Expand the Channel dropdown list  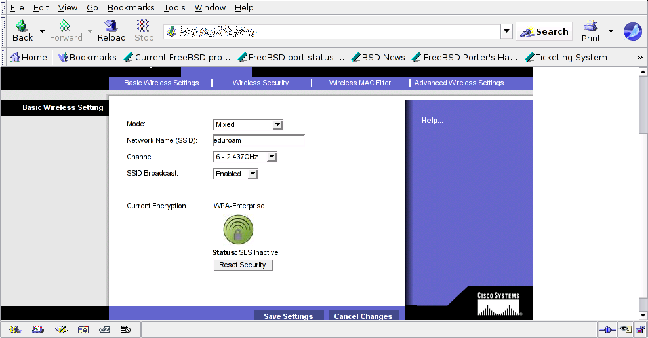pyautogui.click(x=245, y=157)
